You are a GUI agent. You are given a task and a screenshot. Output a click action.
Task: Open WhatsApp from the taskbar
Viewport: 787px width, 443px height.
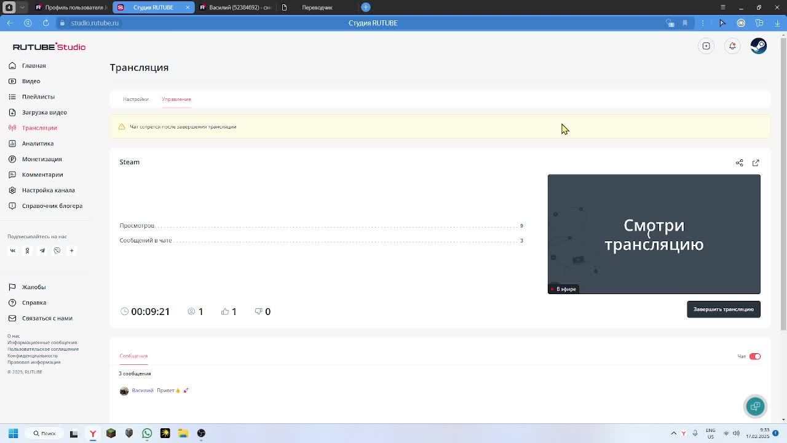[147, 433]
